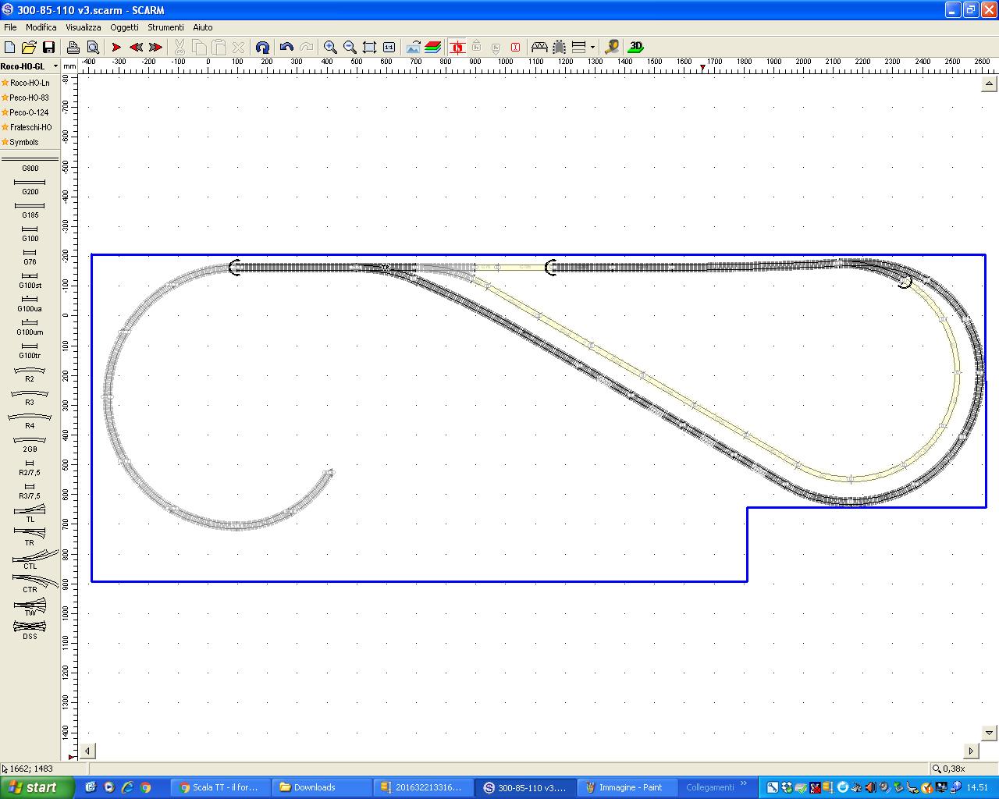Pick the R3 curved track
Image resolution: width=999 pixels, height=799 pixels.
coord(30,397)
